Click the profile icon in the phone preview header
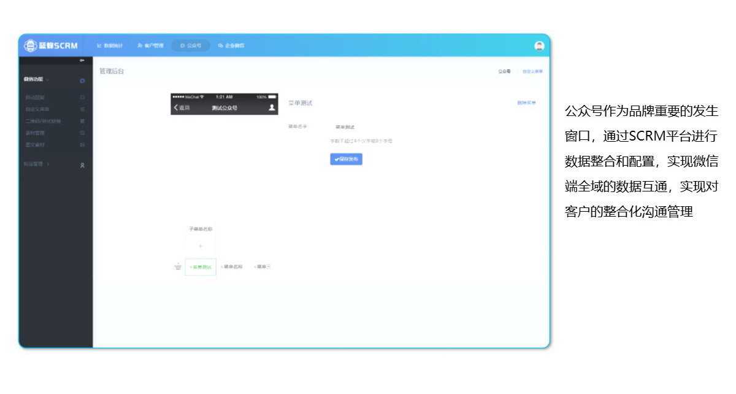Image resolution: width=736 pixels, height=394 pixels. (x=272, y=107)
